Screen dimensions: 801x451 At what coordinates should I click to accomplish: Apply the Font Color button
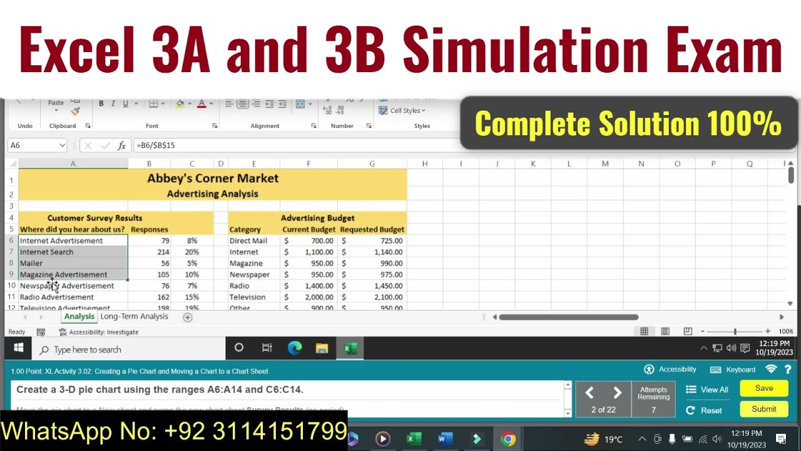point(202,103)
